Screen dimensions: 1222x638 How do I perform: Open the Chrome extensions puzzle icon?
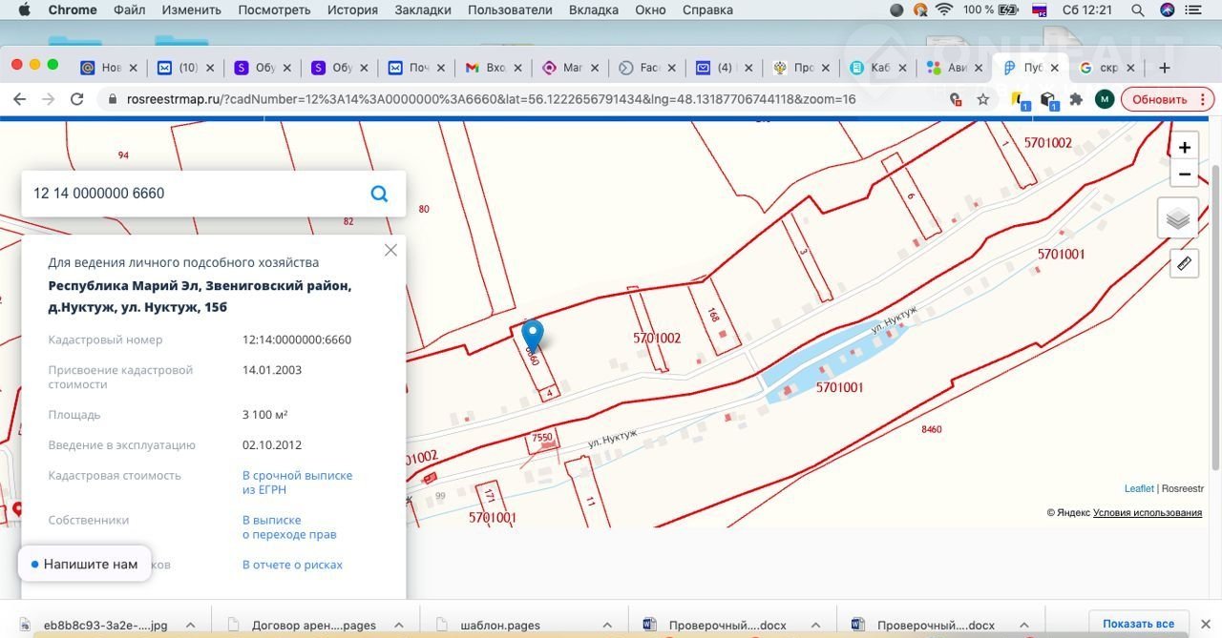point(1076,99)
